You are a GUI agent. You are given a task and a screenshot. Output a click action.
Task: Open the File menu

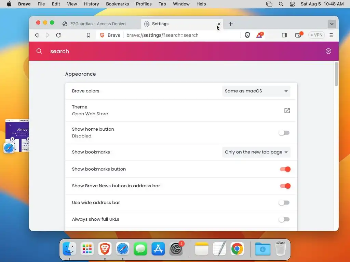(x=41, y=4)
